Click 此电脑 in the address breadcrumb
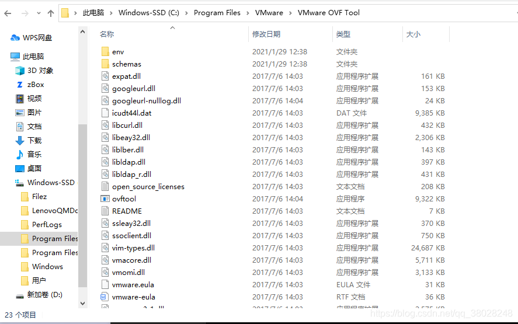 tap(93, 13)
